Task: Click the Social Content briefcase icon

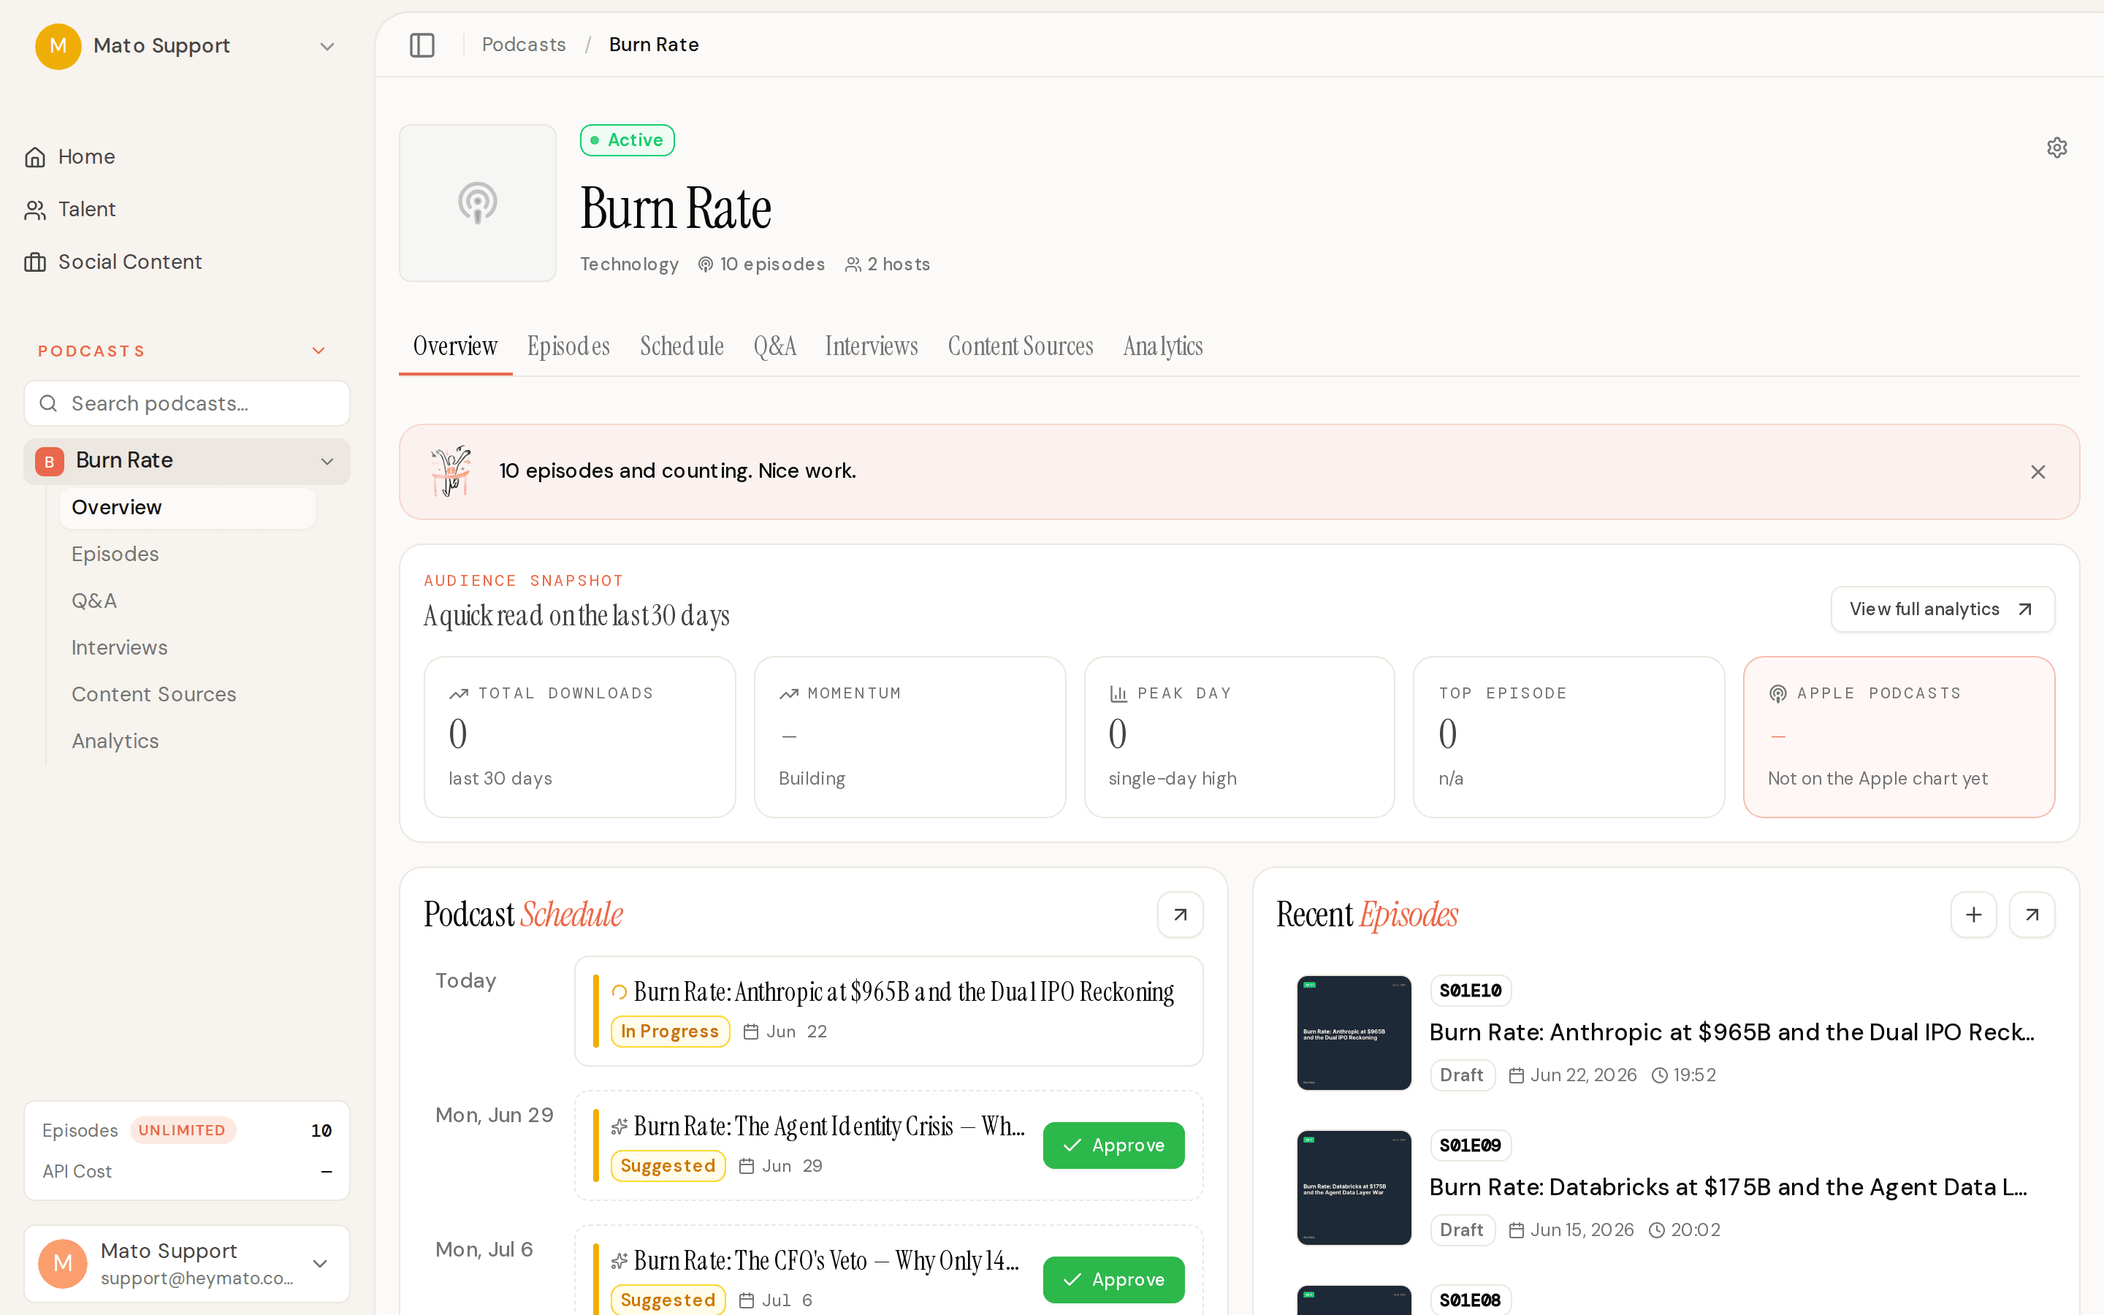Action: click(x=35, y=262)
